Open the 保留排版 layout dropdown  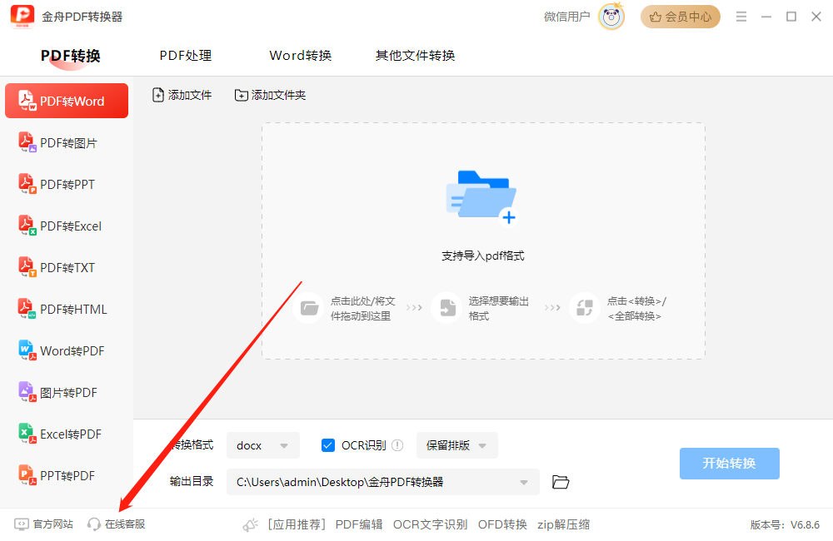coord(456,445)
